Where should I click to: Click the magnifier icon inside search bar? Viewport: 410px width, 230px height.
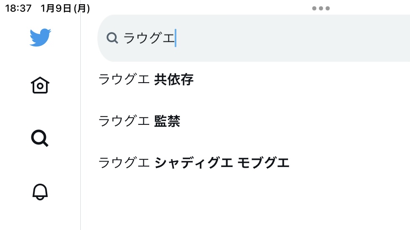pos(112,38)
